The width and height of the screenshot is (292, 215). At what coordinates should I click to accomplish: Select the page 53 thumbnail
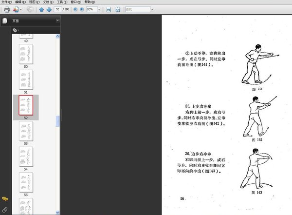[x=26, y=131]
